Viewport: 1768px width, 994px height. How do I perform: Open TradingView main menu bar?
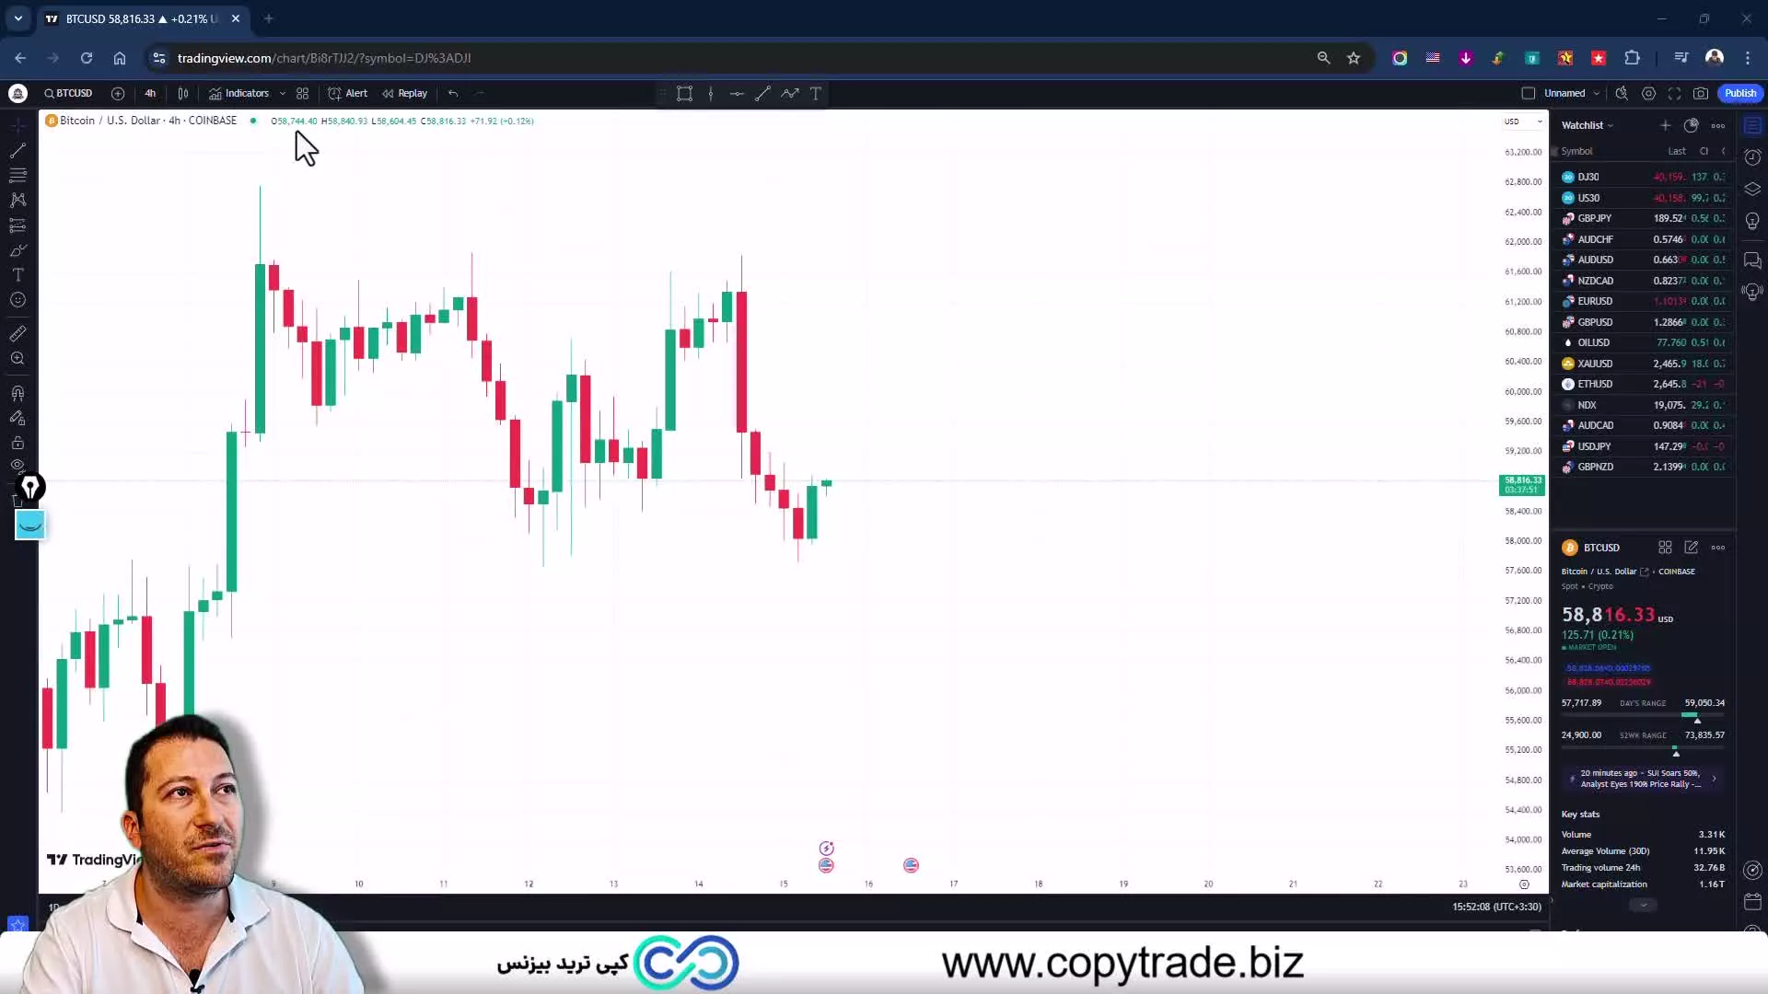(x=17, y=94)
